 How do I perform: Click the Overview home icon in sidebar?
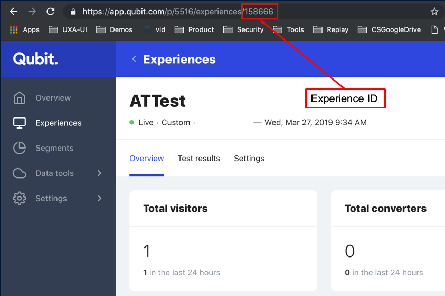(x=20, y=98)
